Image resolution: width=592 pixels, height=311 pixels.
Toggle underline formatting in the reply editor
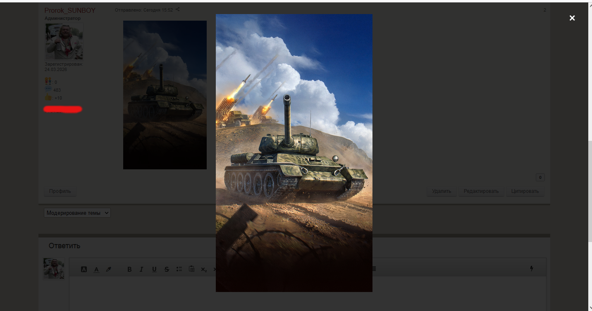click(x=154, y=269)
